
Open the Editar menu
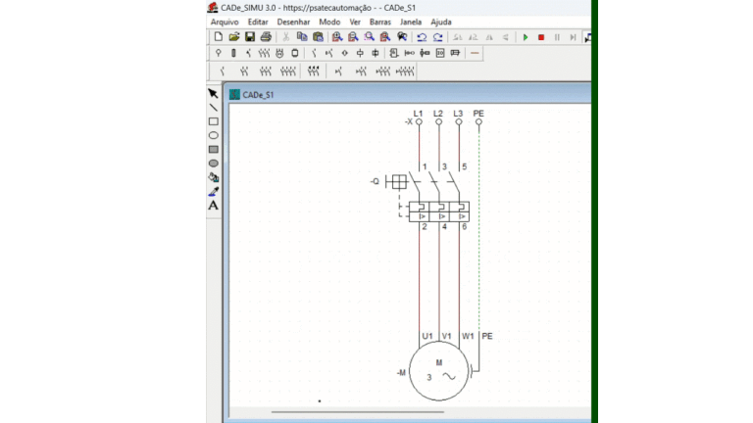click(258, 23)
